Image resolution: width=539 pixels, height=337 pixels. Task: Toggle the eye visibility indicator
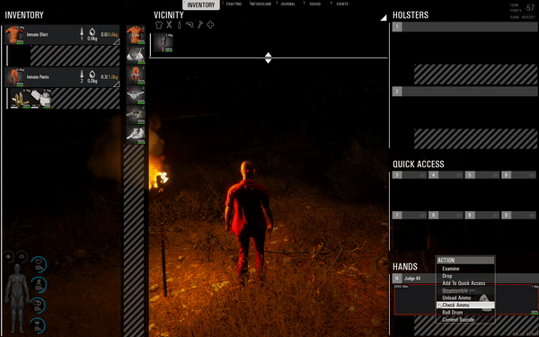pos(9,256)
